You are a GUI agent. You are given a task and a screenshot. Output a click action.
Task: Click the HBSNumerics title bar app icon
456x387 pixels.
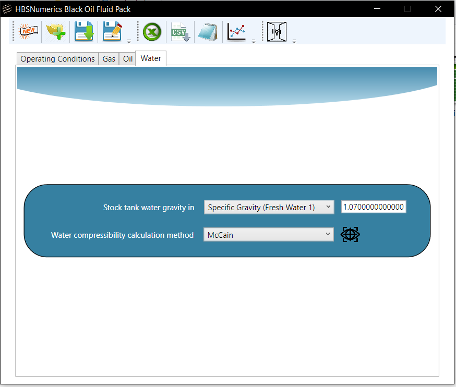coord(7,9)
